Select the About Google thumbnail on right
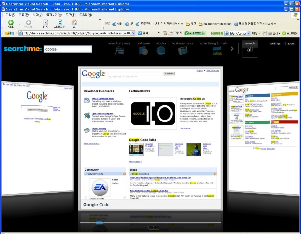 tap(264, 139)
